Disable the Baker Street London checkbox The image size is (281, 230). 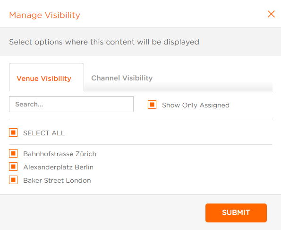(13, 180)
